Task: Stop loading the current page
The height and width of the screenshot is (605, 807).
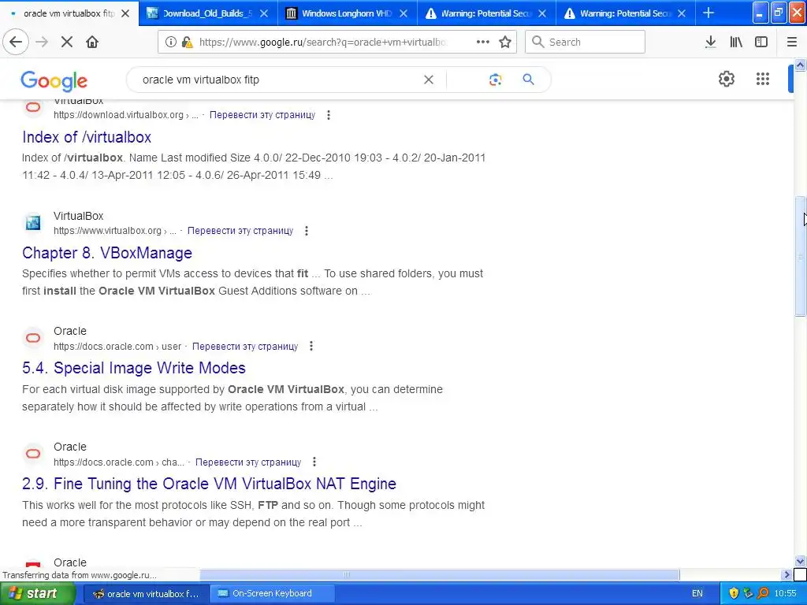Action: pyautogui.click(x=67, y=43)
